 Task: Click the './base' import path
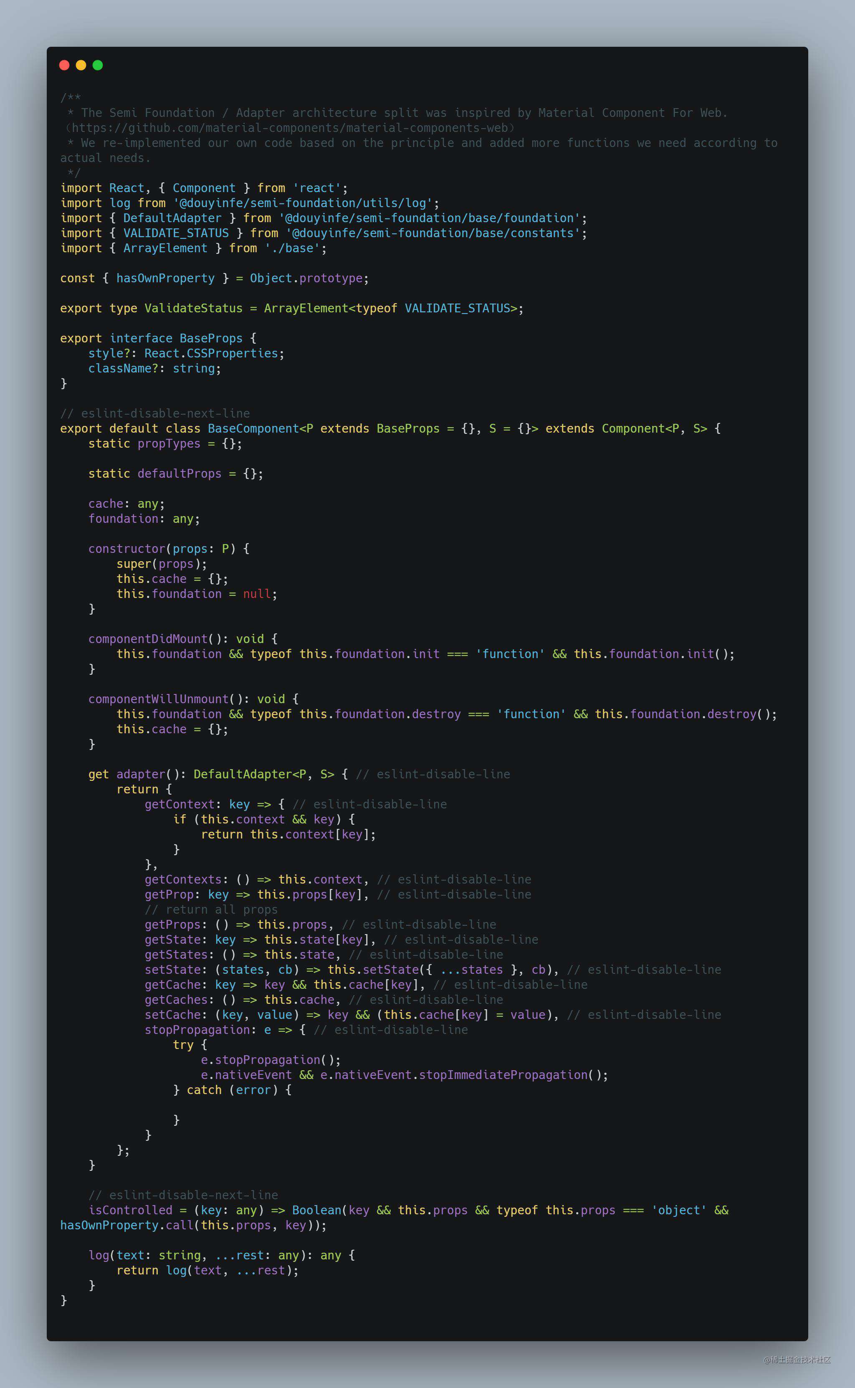pos(292,248)
